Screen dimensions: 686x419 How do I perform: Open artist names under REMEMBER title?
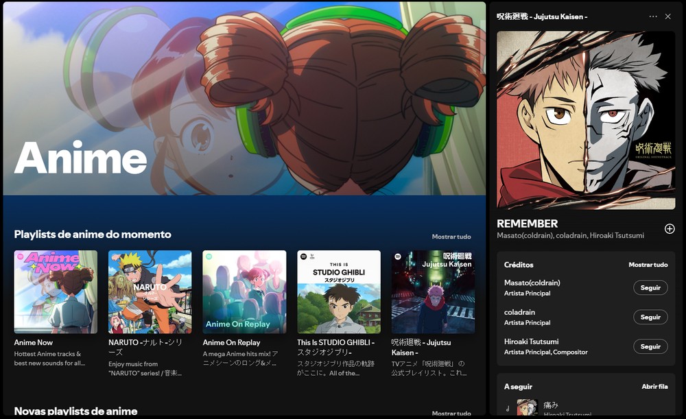[x=570, y=235]
